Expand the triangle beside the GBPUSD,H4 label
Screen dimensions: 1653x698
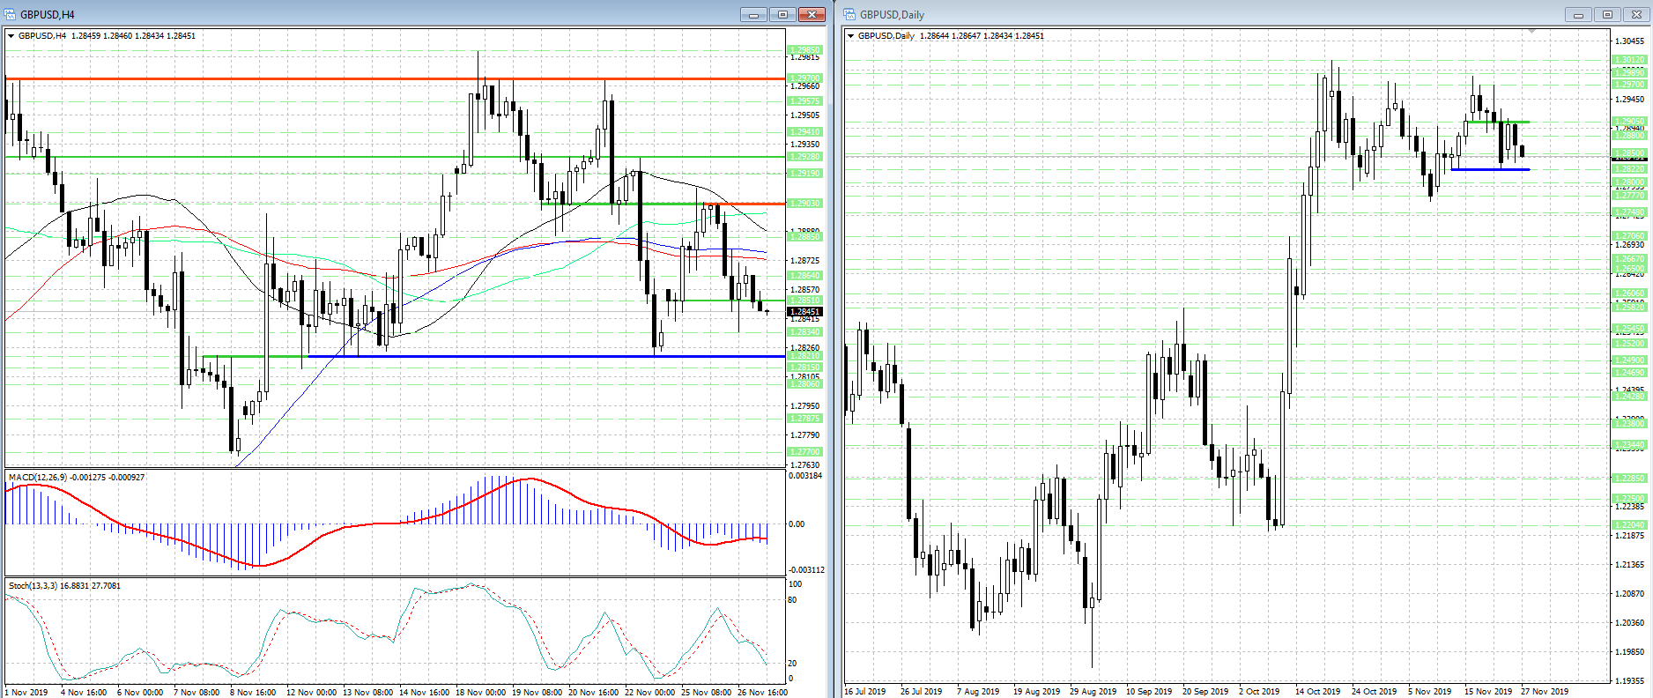11,36
